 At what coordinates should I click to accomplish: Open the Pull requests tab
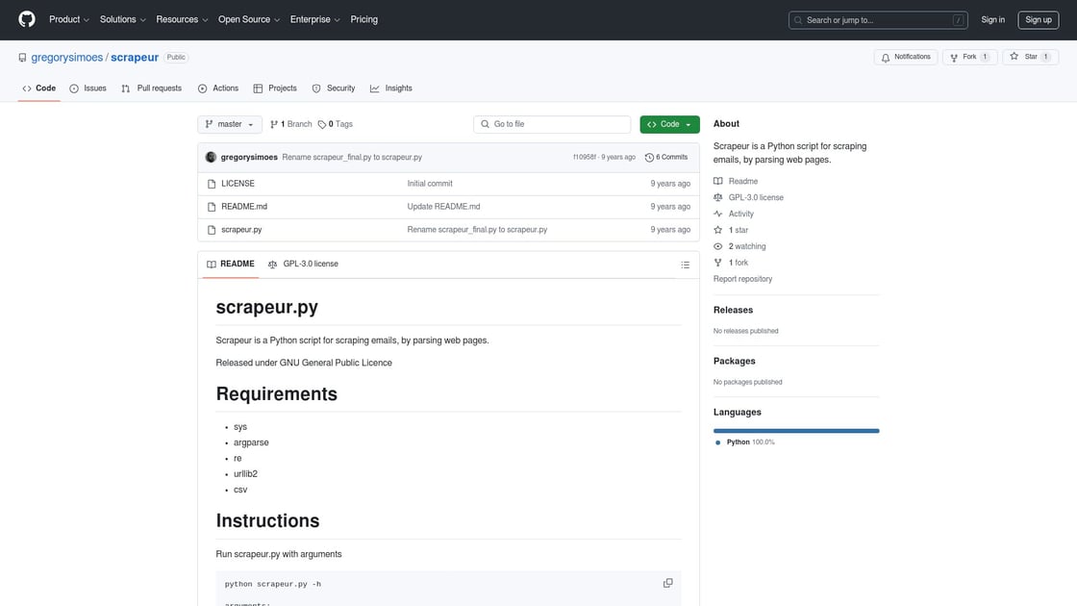[x=151, y=88]
